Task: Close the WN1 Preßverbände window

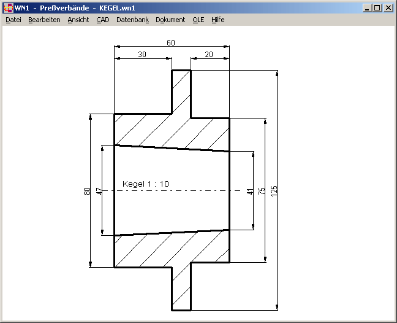Action: click(x=388, y=8)
